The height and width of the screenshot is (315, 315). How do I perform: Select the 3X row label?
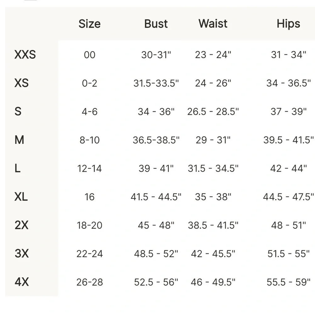pos(21,254)
